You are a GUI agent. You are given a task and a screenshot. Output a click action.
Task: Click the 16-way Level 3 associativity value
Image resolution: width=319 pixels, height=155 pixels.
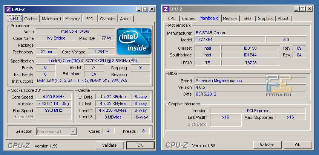tap(141, 117)
